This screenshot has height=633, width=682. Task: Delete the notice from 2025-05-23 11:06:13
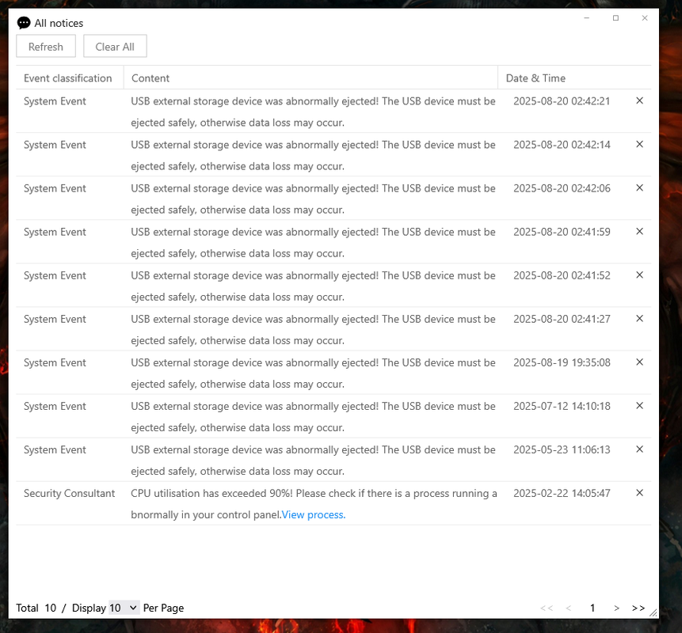pyautogui.click(x=639, y=449)
